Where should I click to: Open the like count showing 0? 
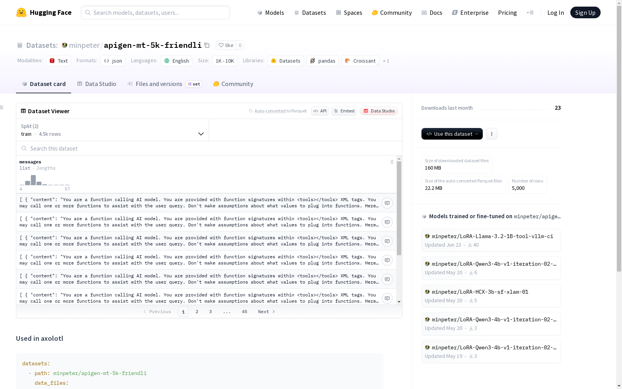[x=240, y=45]
